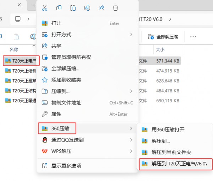Click the shield icon beside 管理员取得所有权
This screenshot has width=213, height=181.
click(x=45, y=57)
